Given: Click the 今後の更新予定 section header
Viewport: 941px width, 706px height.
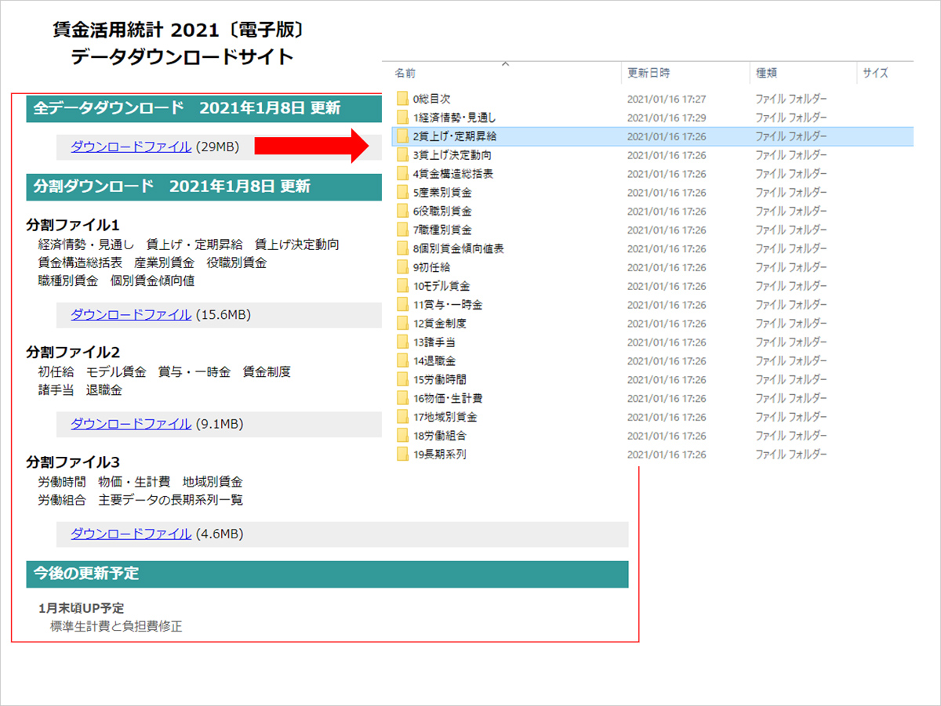Looking at the screenshot, I should pyautogui.click(x=327, y=574).
